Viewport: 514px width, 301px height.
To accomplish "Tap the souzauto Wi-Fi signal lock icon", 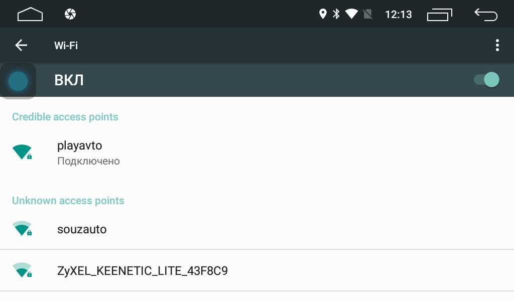I will click(22, 228).
